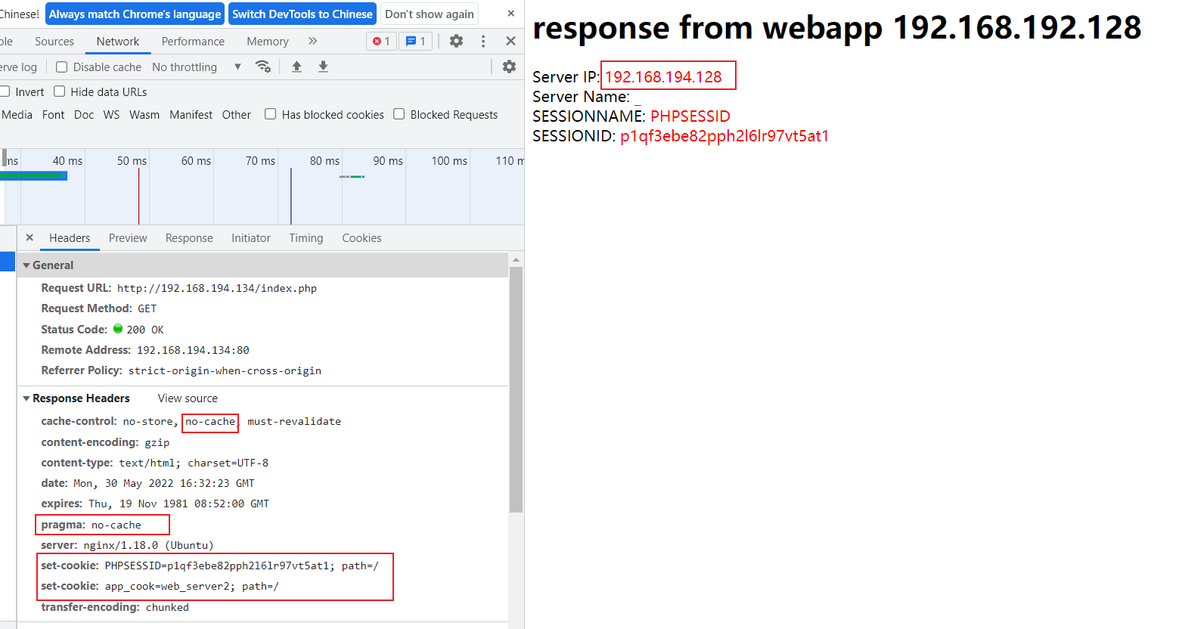Enable the Disable cache checkbox
Viewport: 1185px width, 629px height.
(62, 67)
